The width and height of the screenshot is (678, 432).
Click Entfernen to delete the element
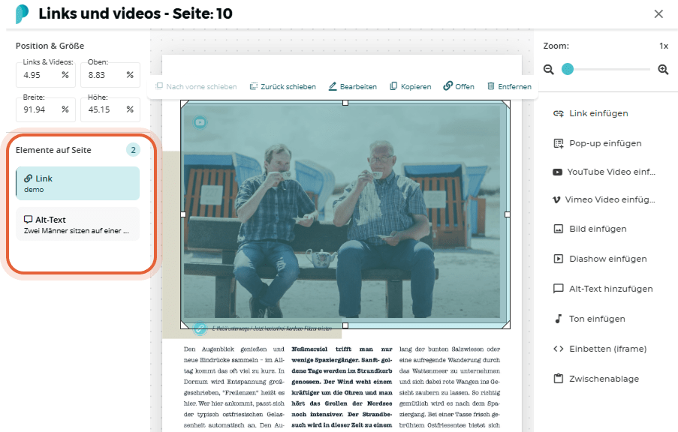click(509, 86)
